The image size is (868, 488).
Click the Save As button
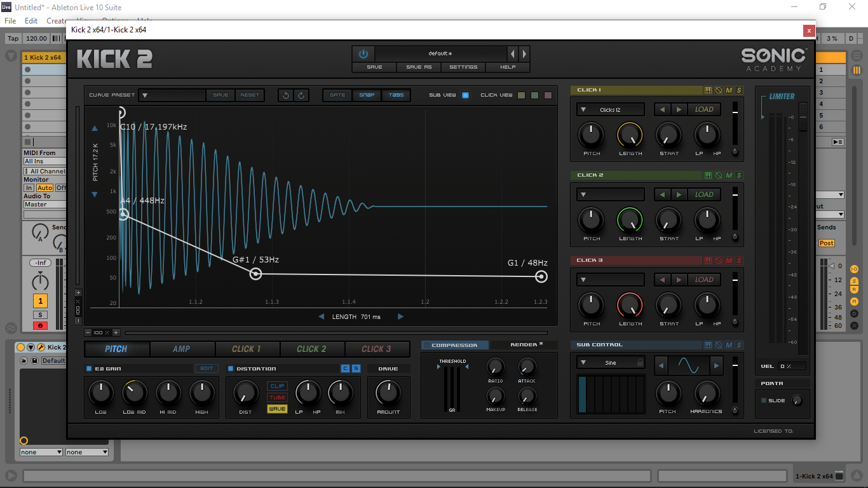click(x=419, y=67)
